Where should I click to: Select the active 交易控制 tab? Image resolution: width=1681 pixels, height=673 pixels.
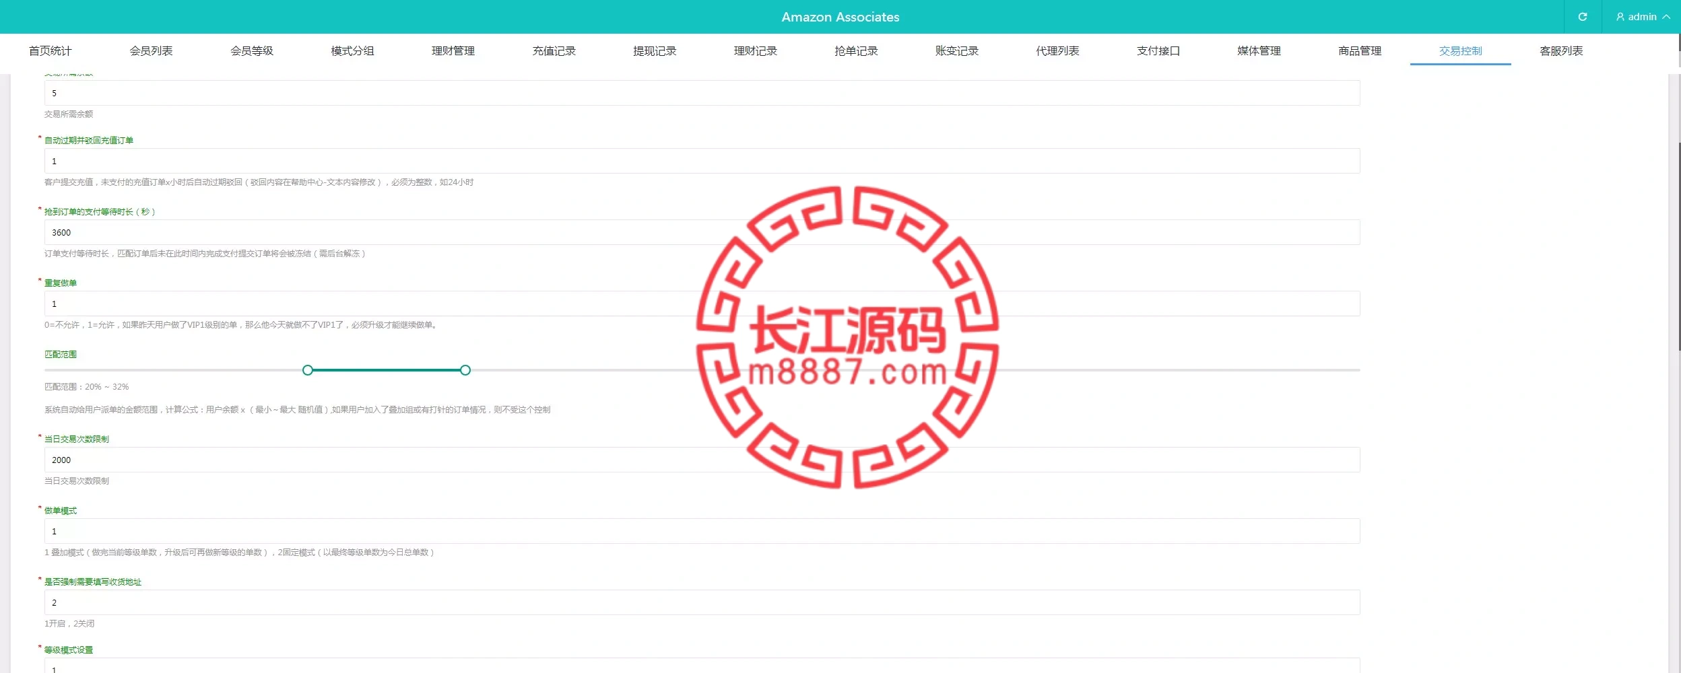[1461, 51]
